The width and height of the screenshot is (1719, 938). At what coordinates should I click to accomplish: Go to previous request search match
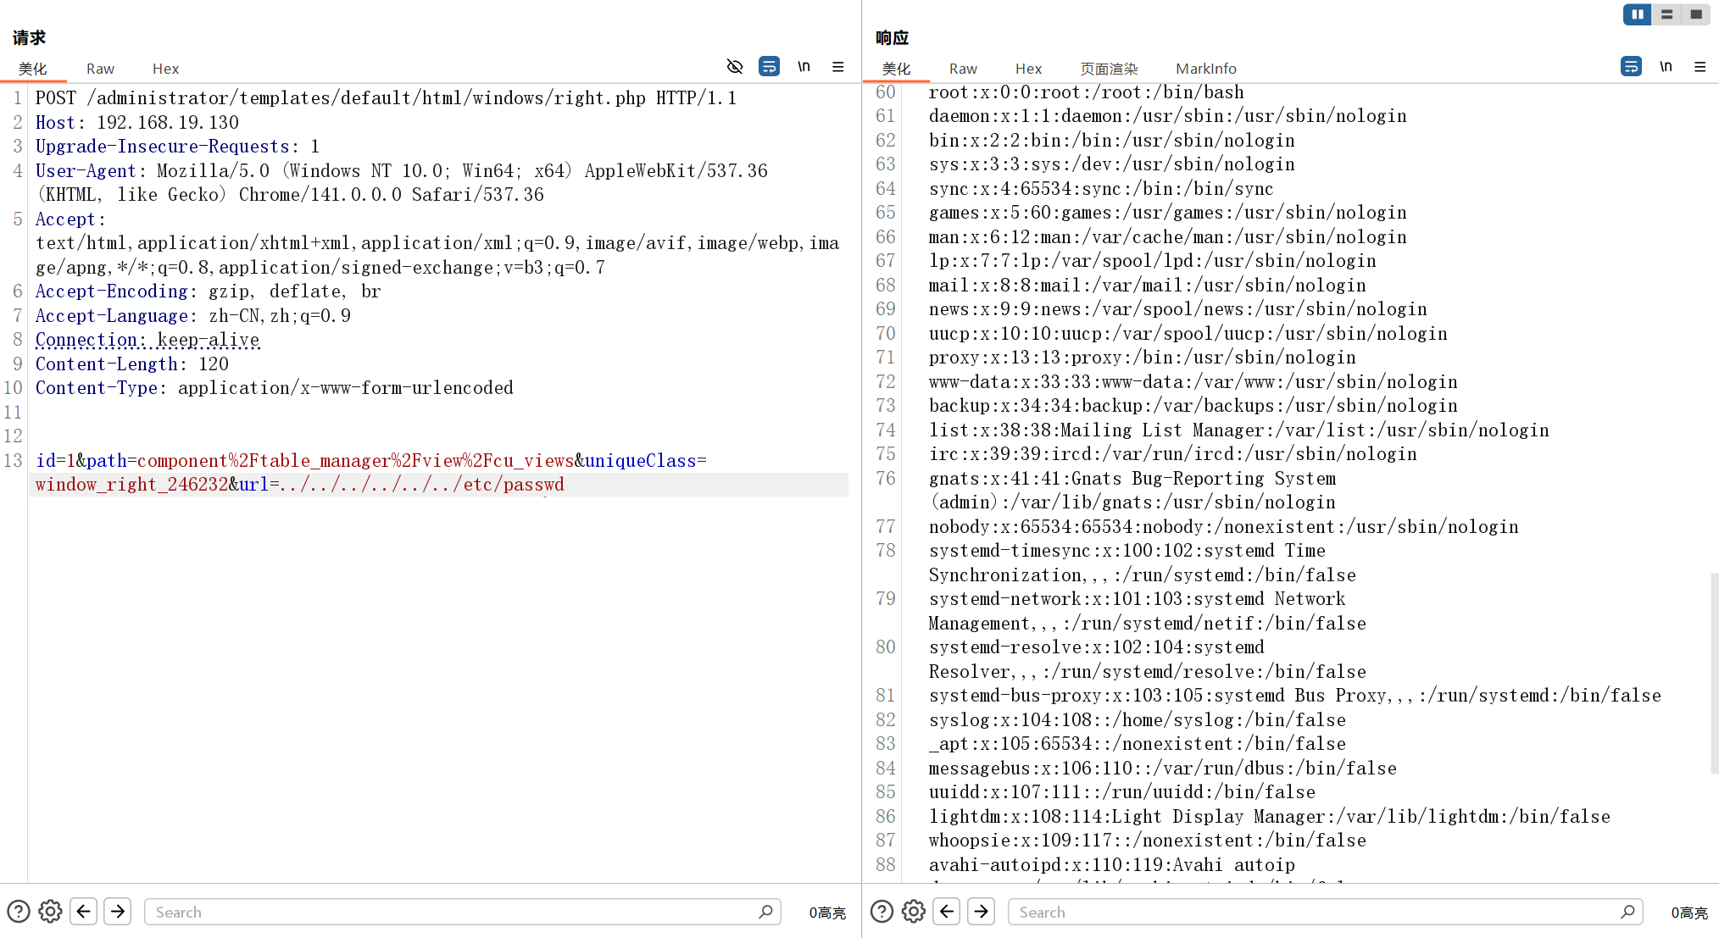point(84,912)
